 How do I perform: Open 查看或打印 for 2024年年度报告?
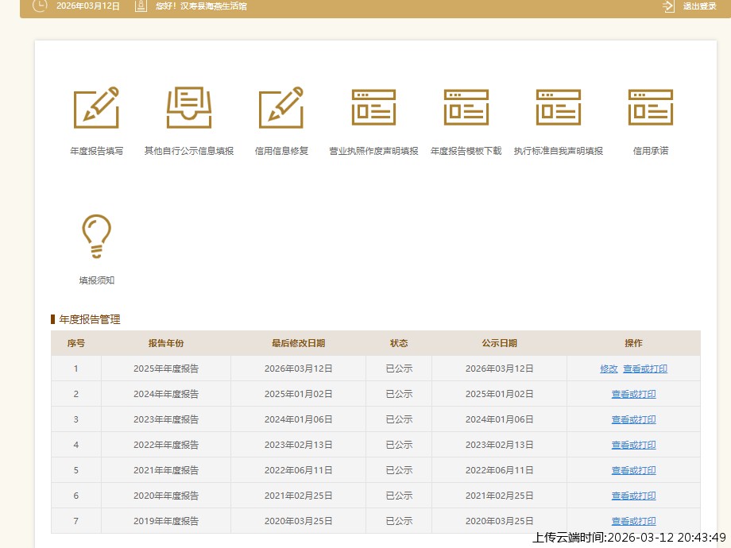[633, 394]
